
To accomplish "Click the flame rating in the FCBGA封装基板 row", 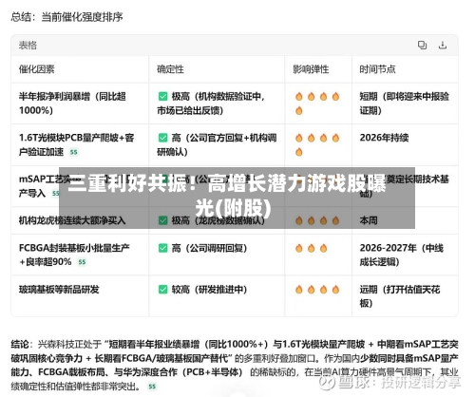I will [311, 248].
